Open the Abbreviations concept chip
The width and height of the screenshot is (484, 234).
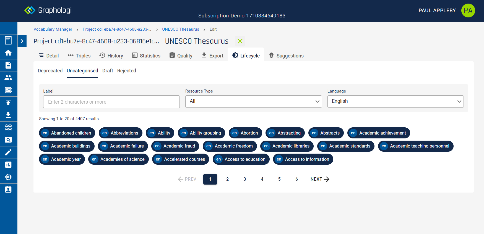point(121,133)
